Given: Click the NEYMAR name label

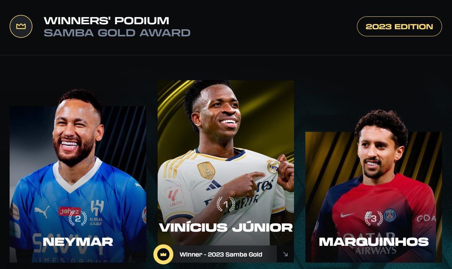Looking at the screenshot, I should 78,242.
